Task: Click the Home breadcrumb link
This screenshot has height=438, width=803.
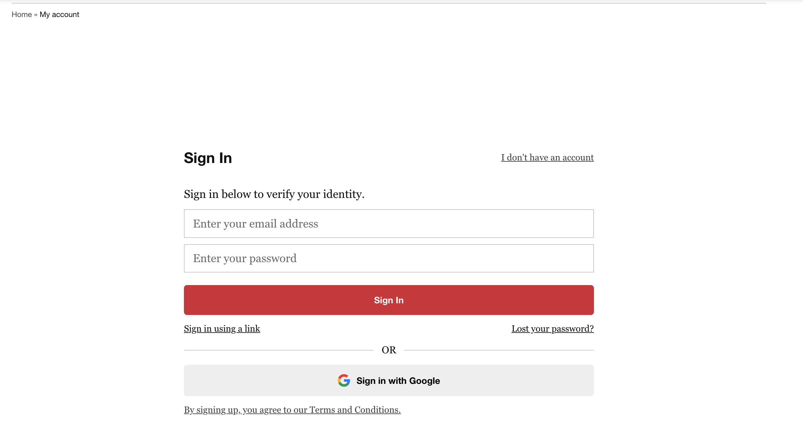Action: (22, 14)
